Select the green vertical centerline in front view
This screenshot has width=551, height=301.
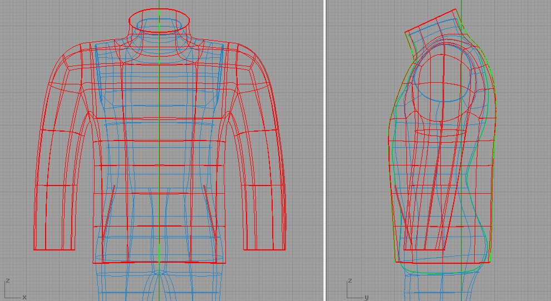coord(159,150)
